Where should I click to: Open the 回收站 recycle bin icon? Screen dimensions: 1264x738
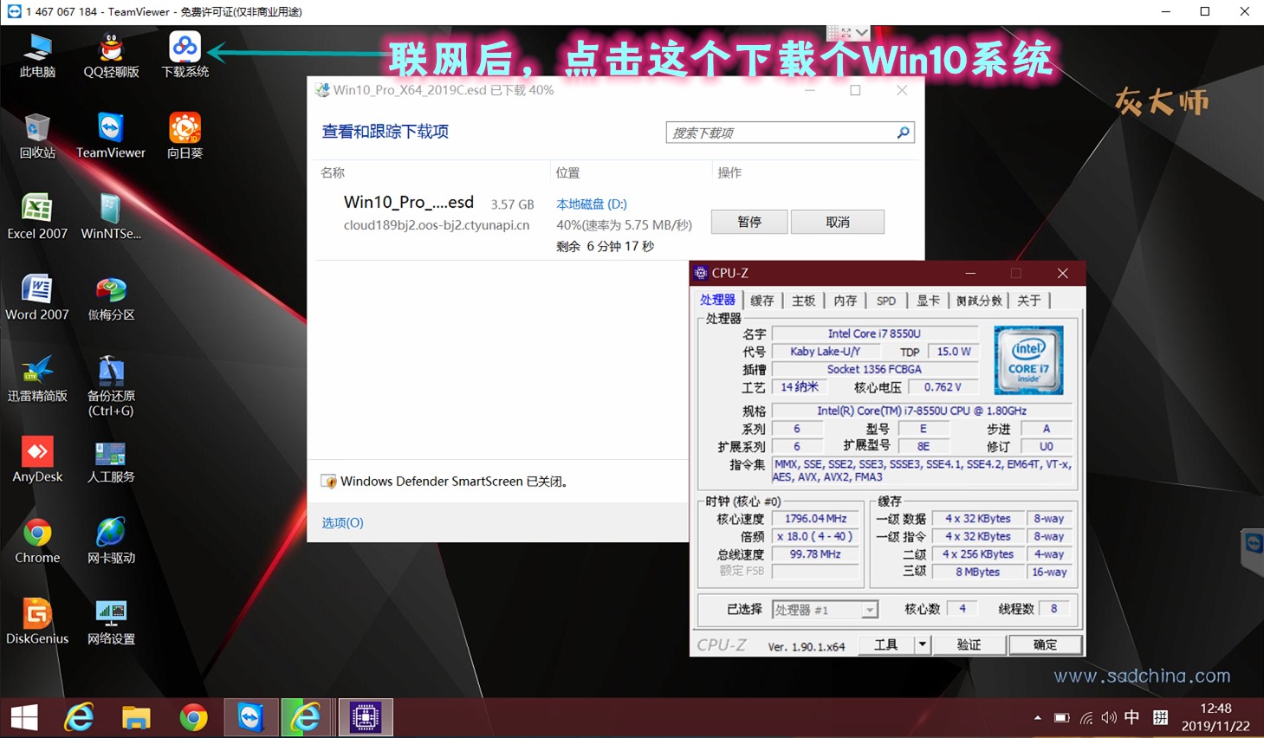[37, 136]
